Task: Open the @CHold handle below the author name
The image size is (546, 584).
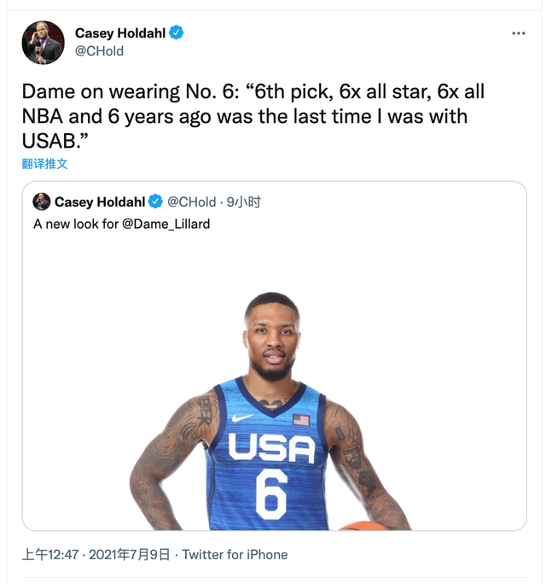Action: point(99,51)
